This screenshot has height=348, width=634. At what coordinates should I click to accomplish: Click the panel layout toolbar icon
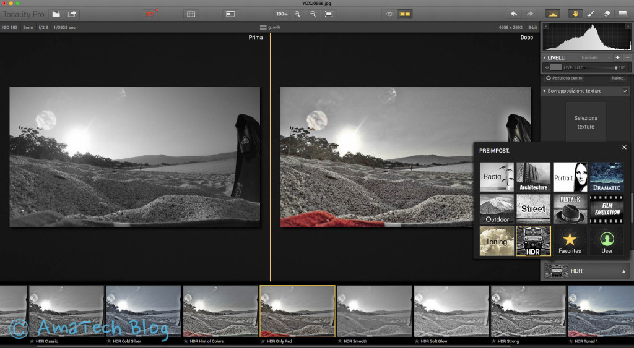[x=230, y=14]
